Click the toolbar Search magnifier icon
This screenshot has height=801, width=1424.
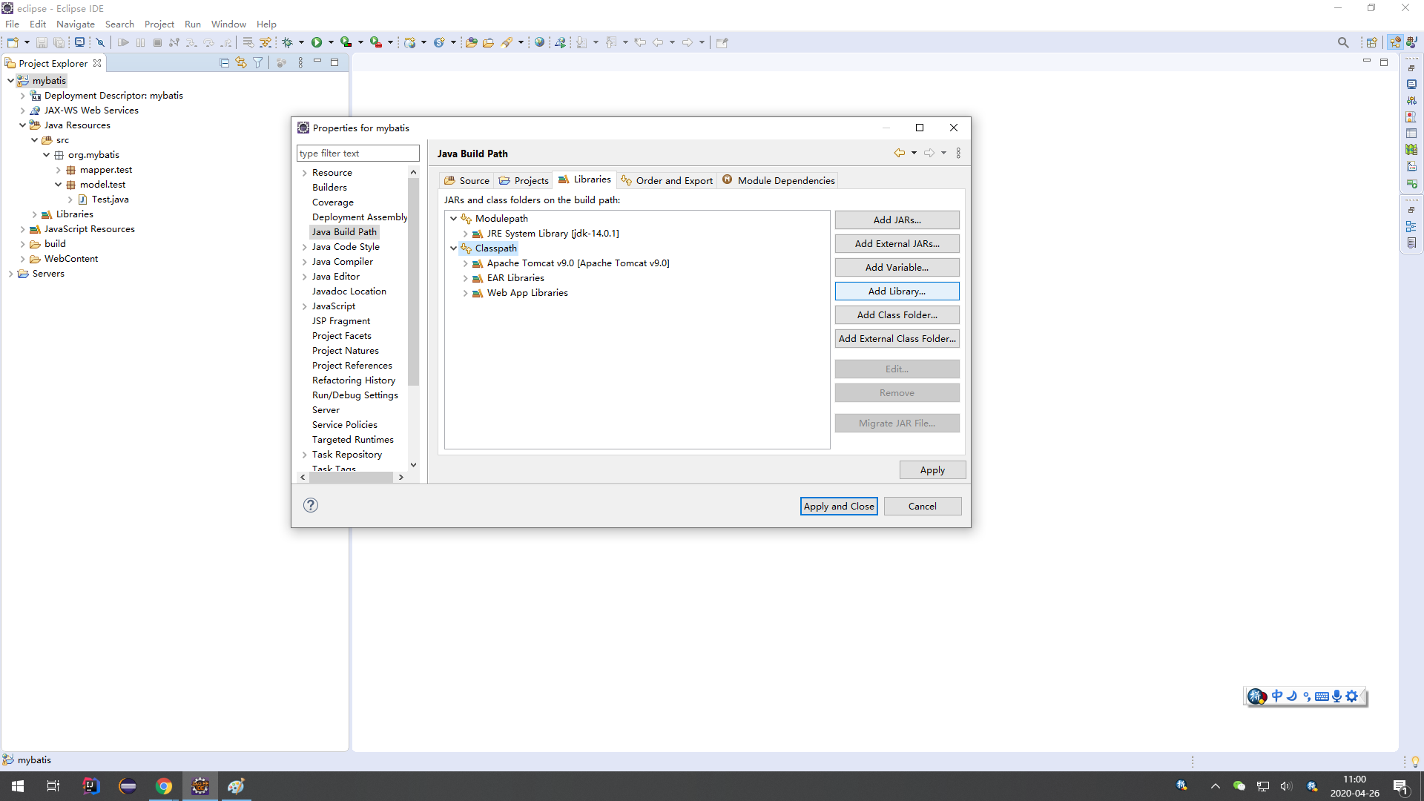1342,42
